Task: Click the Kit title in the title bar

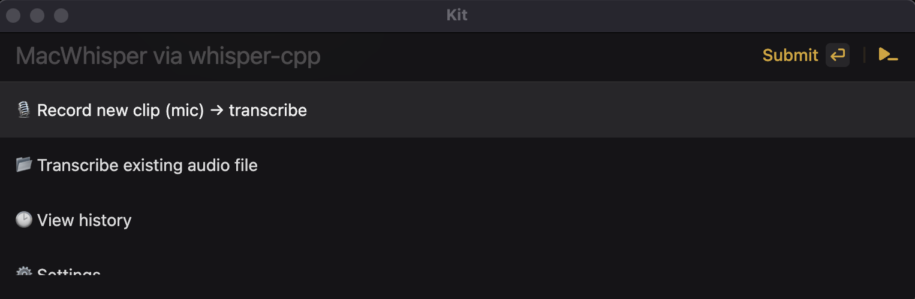Action: pyautogui.click(x=457, y=16)
